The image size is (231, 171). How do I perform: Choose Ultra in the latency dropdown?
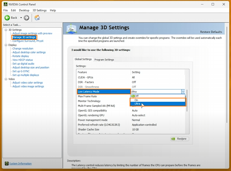pyautogui.click(x=157, y=104)
